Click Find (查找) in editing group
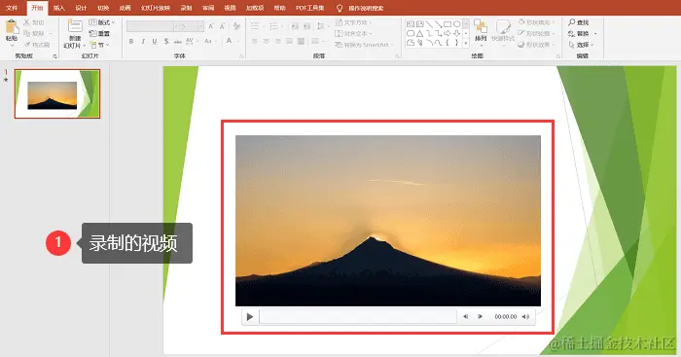 coord(579,22)
